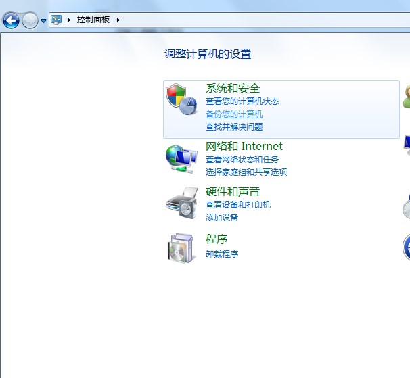Viewport: 410px width, 378px height.
Task: Expand the arrow before 控制面板 in address bar
Action: tap(69, 20)
